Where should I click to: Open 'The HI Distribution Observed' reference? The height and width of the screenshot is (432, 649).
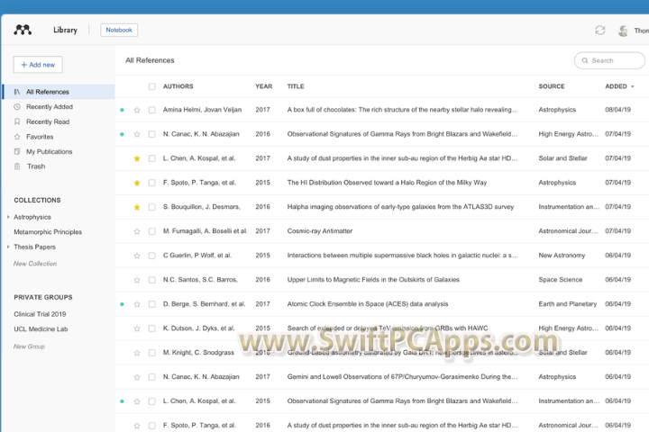tap(387, 183)
